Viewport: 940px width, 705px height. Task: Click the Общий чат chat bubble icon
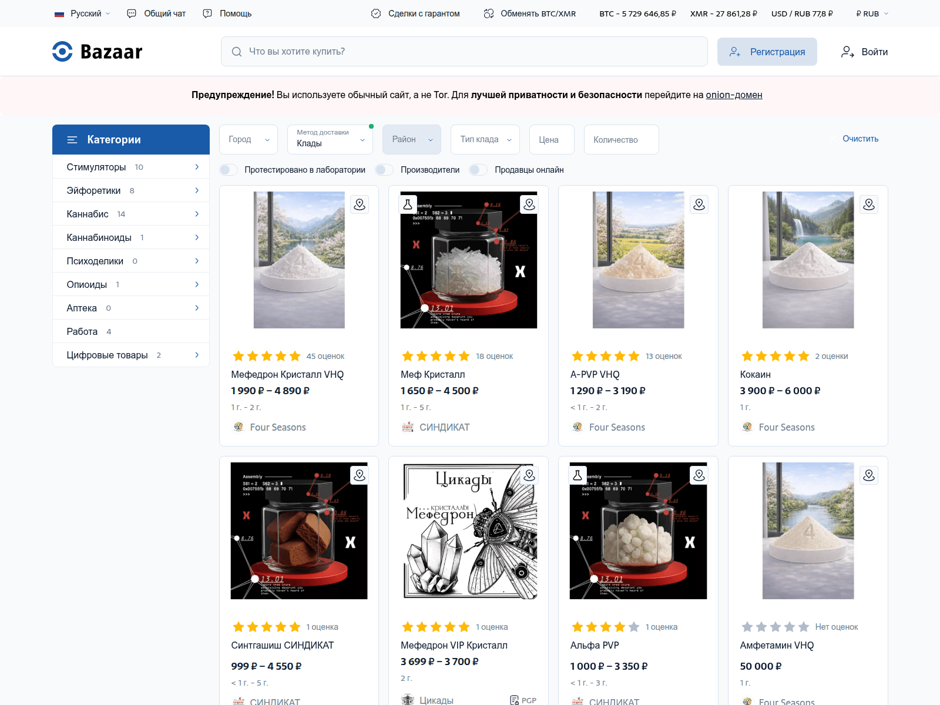[x=132, y=13]
